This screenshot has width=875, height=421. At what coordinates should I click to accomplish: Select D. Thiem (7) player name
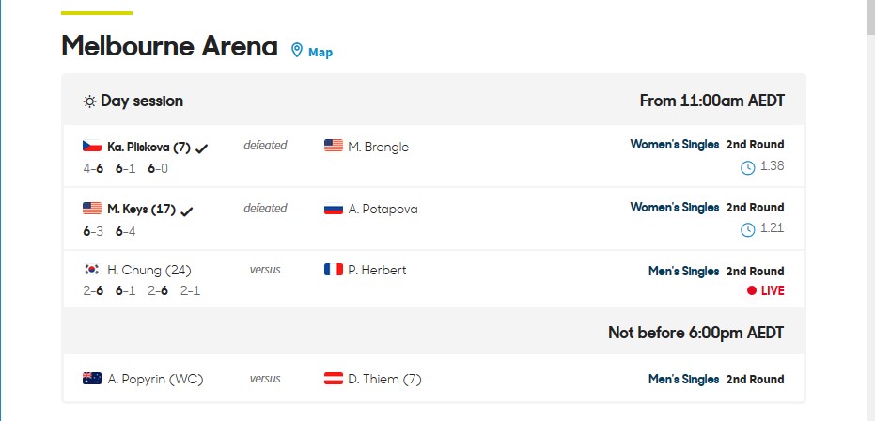coord(385,379)
